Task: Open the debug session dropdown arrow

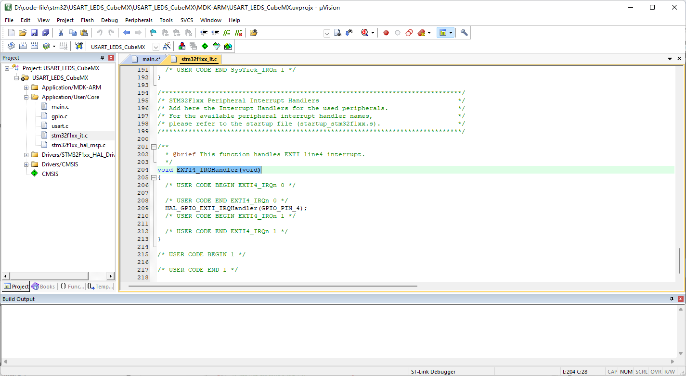Action: 373,33
